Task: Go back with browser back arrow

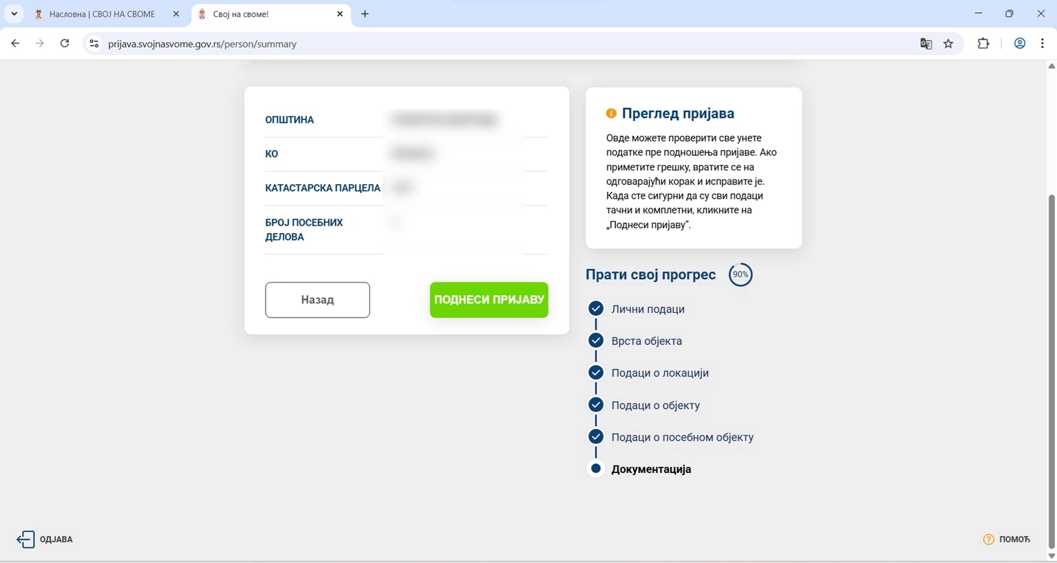Action: tap(15, 43)
